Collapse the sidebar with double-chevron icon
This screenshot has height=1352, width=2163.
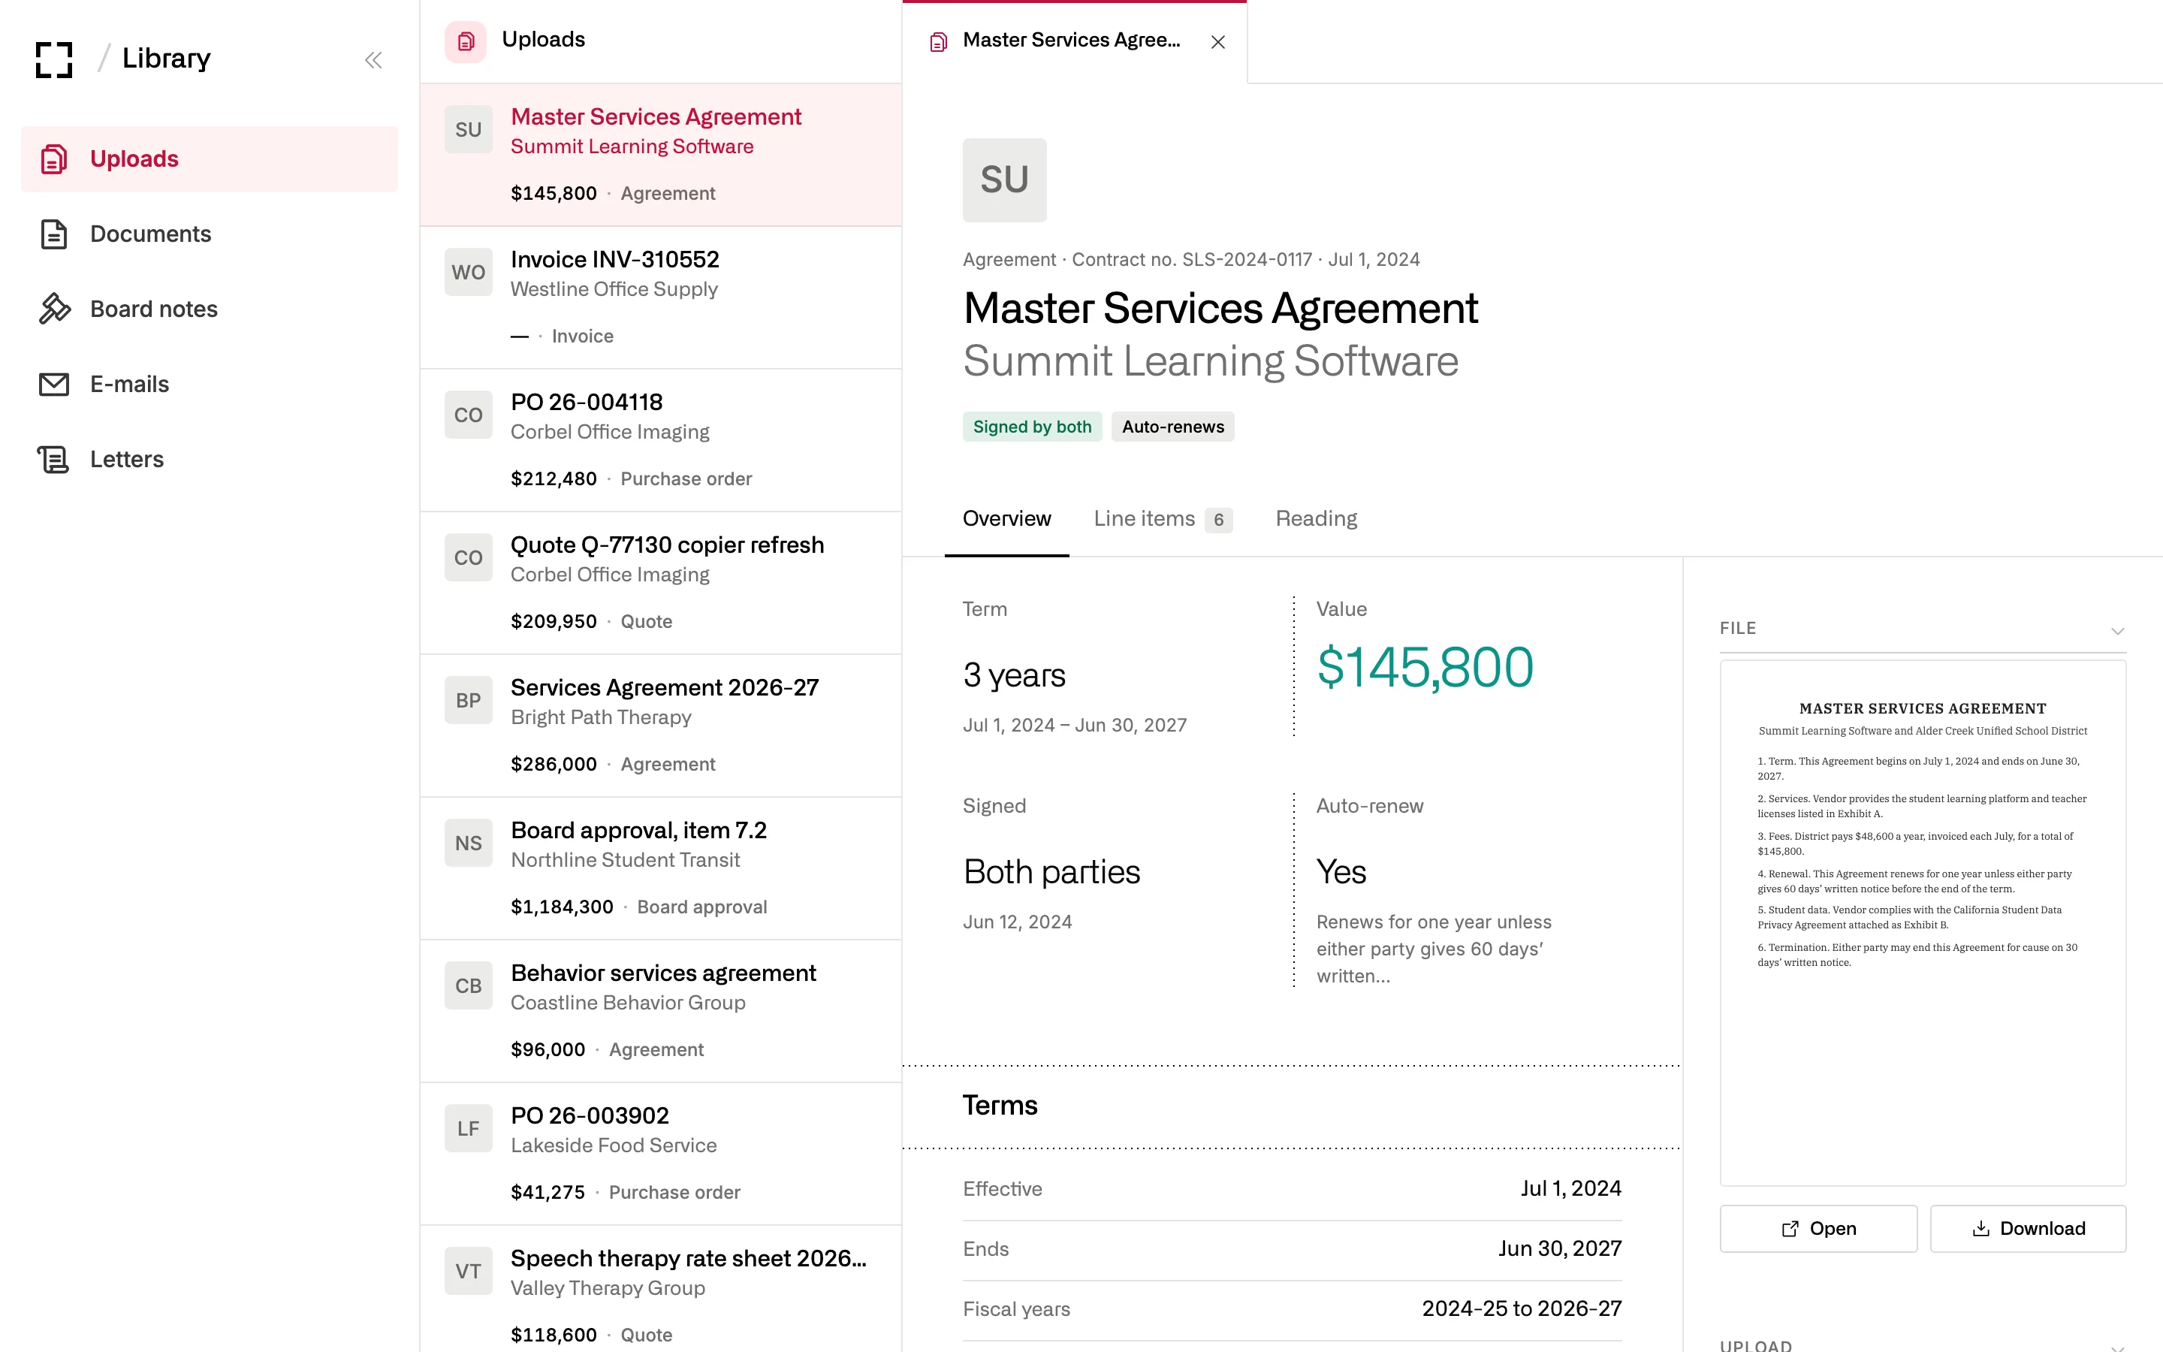coord(373,60)
